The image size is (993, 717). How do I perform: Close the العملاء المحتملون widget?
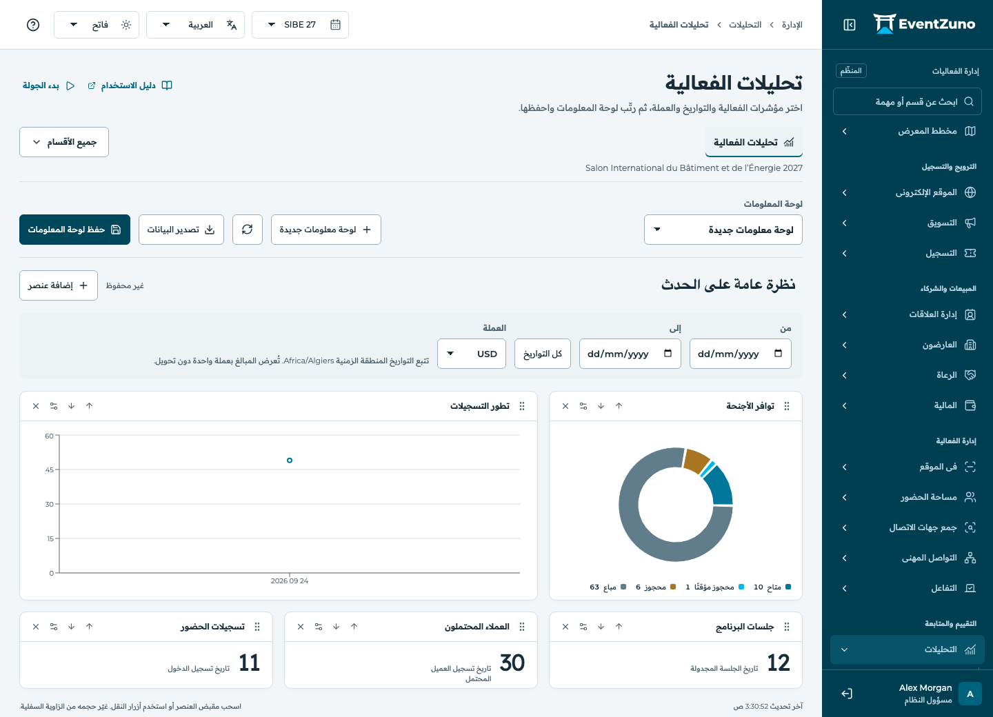click(301, 627)
